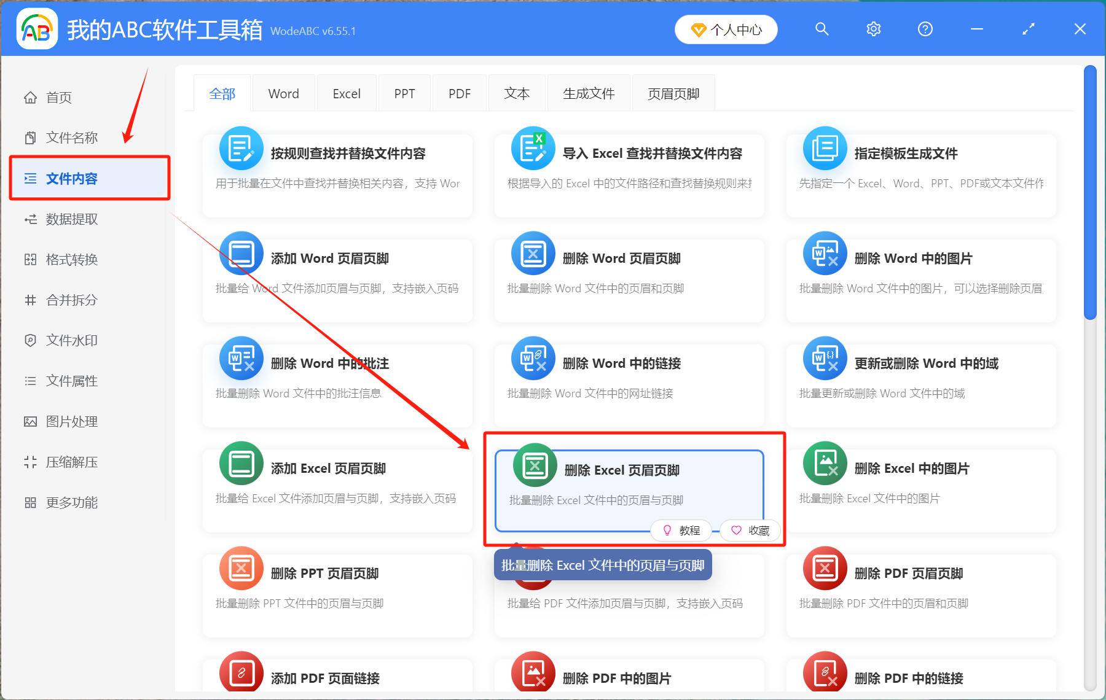The image size is (1106, 700).
Task: Click the search magnifier icon
Action: click(822, 28)
